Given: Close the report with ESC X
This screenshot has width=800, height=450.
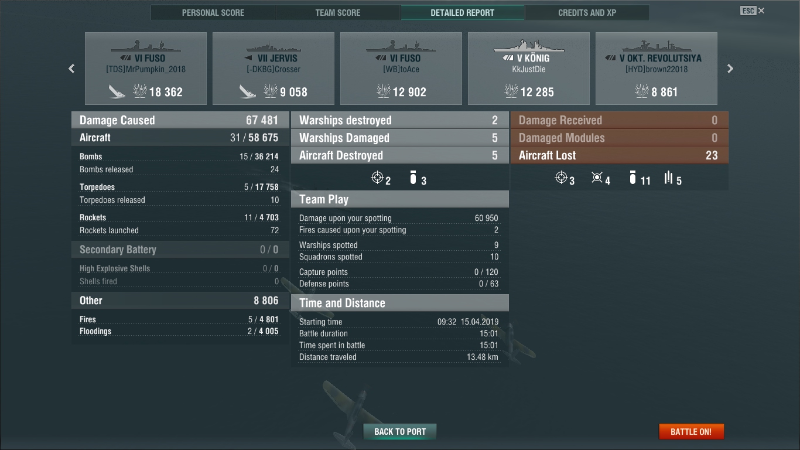Looking at the screenshot, I should (x=753, y=11).
